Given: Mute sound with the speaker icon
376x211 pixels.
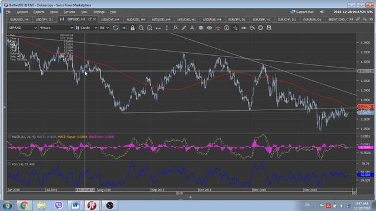Looking at the screenshot, I should 322,12.
